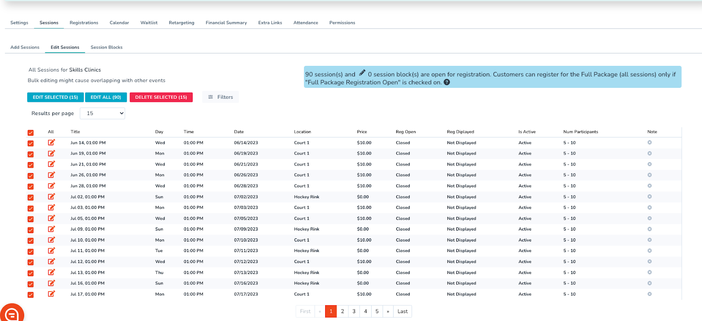Click note icon for Jul 09 session
The height and width of the screenshot is (321, 702).
coord(649,229)
